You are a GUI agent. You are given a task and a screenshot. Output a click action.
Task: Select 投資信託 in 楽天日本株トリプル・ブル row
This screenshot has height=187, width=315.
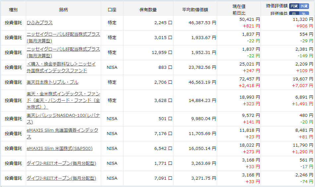[x=13, y=82]
